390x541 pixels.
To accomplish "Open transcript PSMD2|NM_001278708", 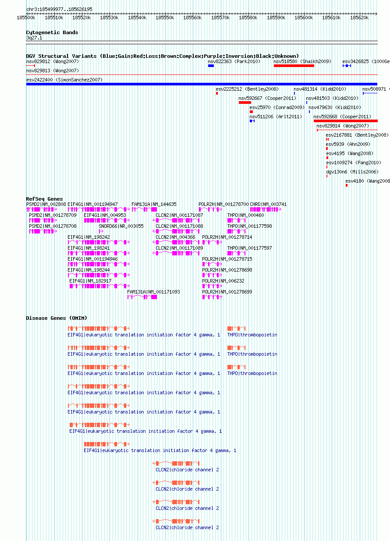I will [x=53, y=226].
